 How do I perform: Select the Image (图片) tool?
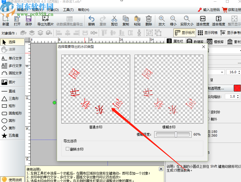click(x=12, y=82)
